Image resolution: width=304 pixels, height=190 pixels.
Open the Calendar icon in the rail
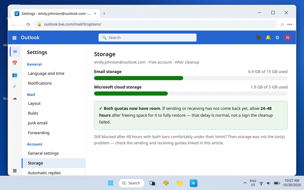point(15,63)
